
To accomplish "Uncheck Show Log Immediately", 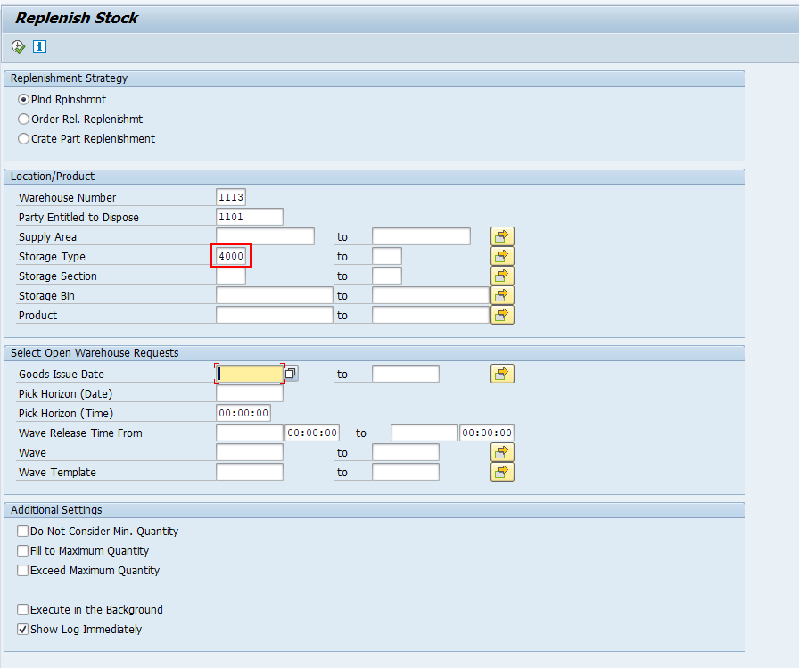I will (22, 630).
